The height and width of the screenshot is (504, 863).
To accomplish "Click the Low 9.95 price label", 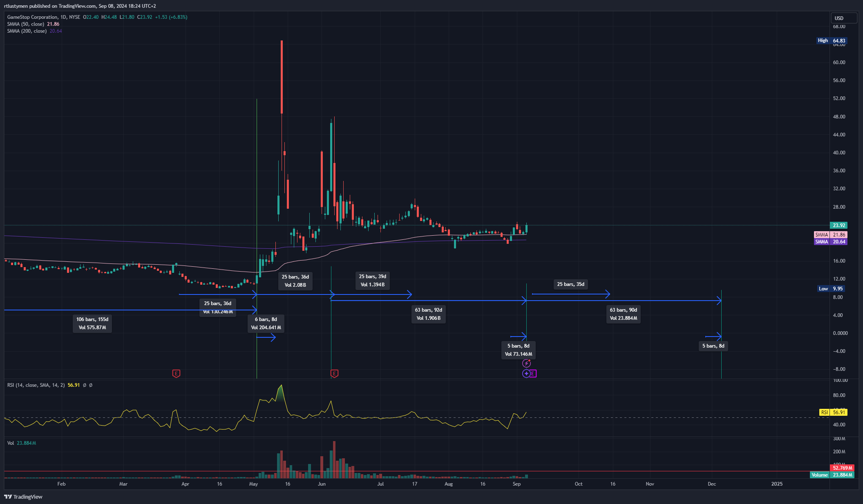I will click(831, 288).
